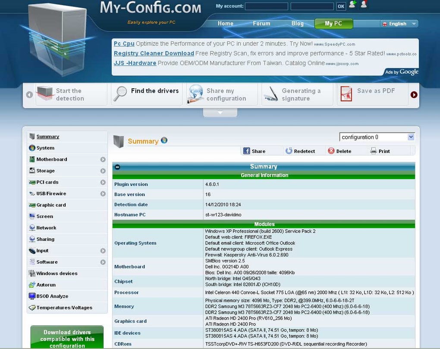Expand the Motherboard submenu arrow
440x349 pixels.
tap(103, 159)
